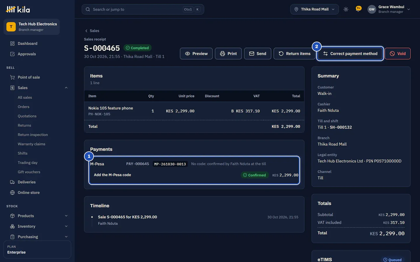The height and width of the screenshot is (262, 420).
Task: Collapse the Sales sidebar group
Action: click(x=66, y=88)
